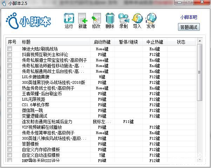Toggle 300英雄八神疾风战场挂机 checkbox

coord(10,138)
